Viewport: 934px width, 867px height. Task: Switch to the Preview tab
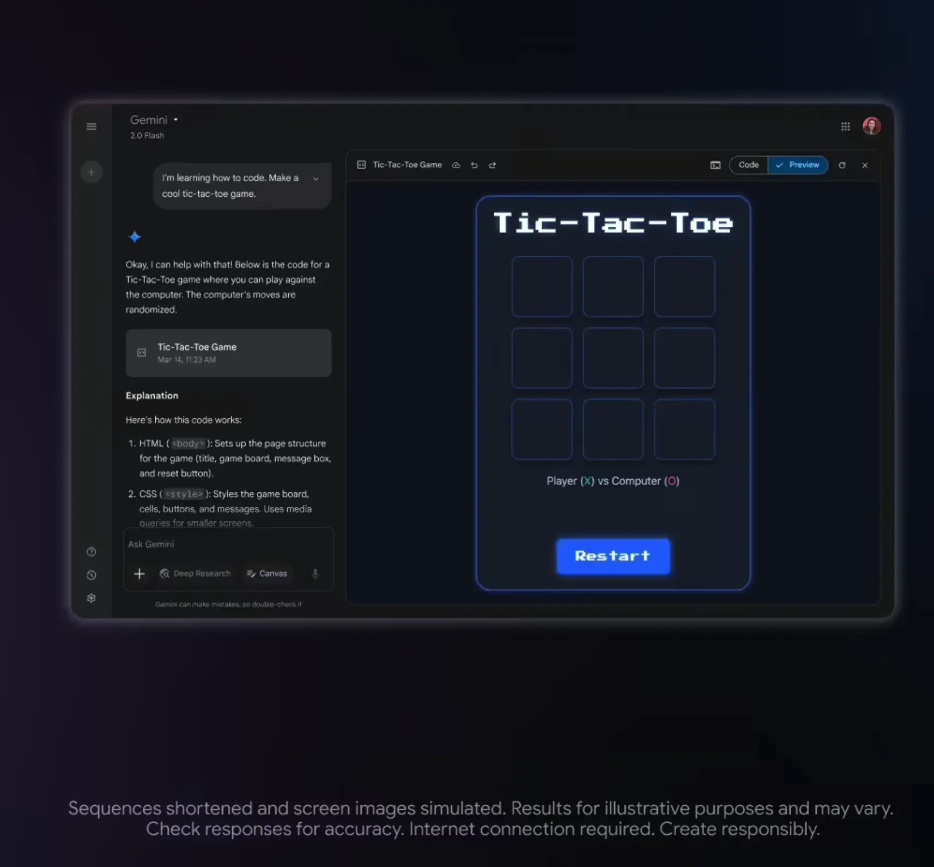pyautogui.click(x=798, y=165)
